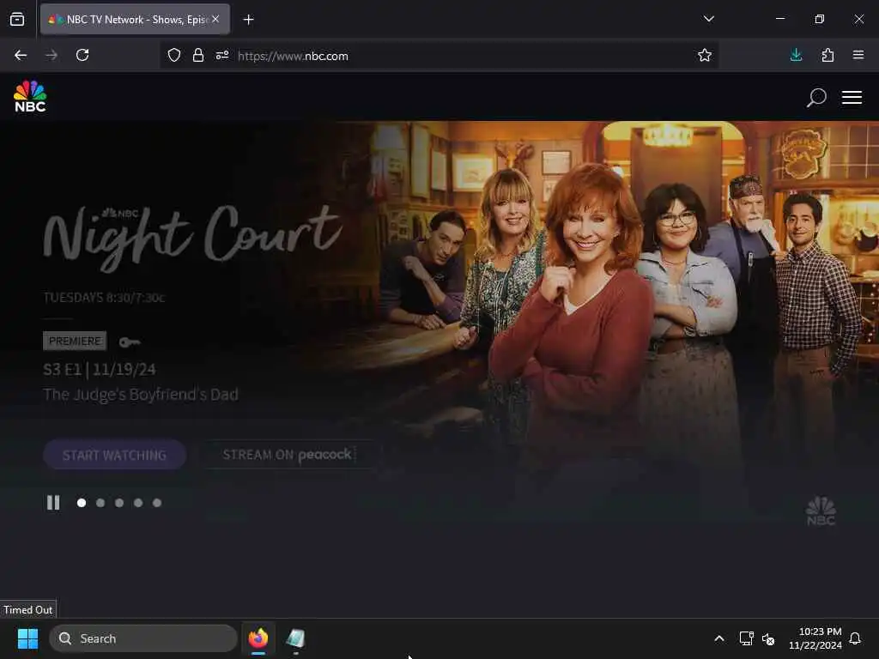Viewport: 879px width, 659px height.
Task: Open tracking protection shield icon
Action: pos(174,56)
